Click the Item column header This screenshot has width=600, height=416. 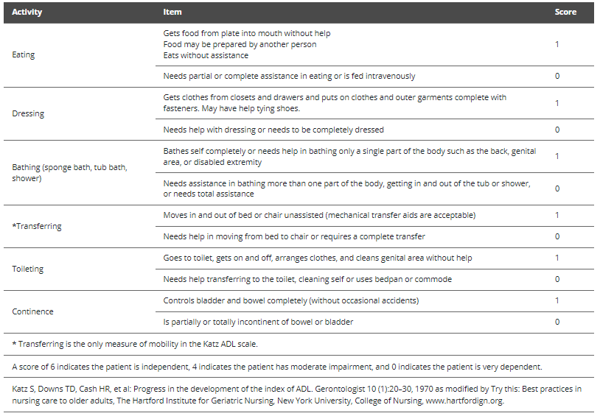172,12
